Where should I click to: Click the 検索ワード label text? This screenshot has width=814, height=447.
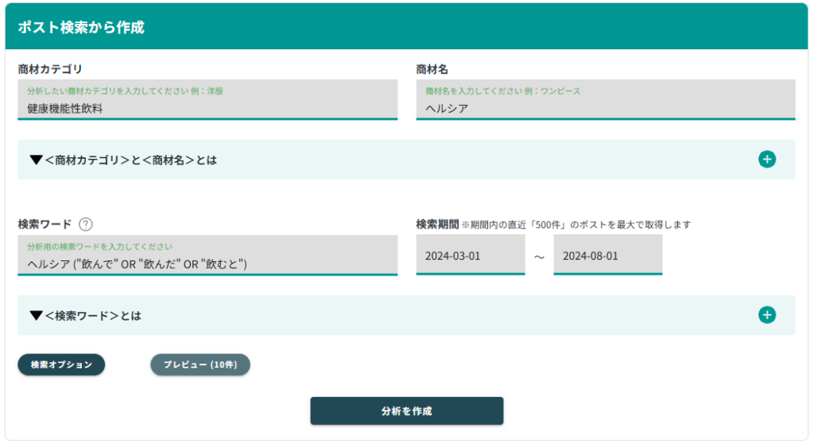[x=45, y=225]
